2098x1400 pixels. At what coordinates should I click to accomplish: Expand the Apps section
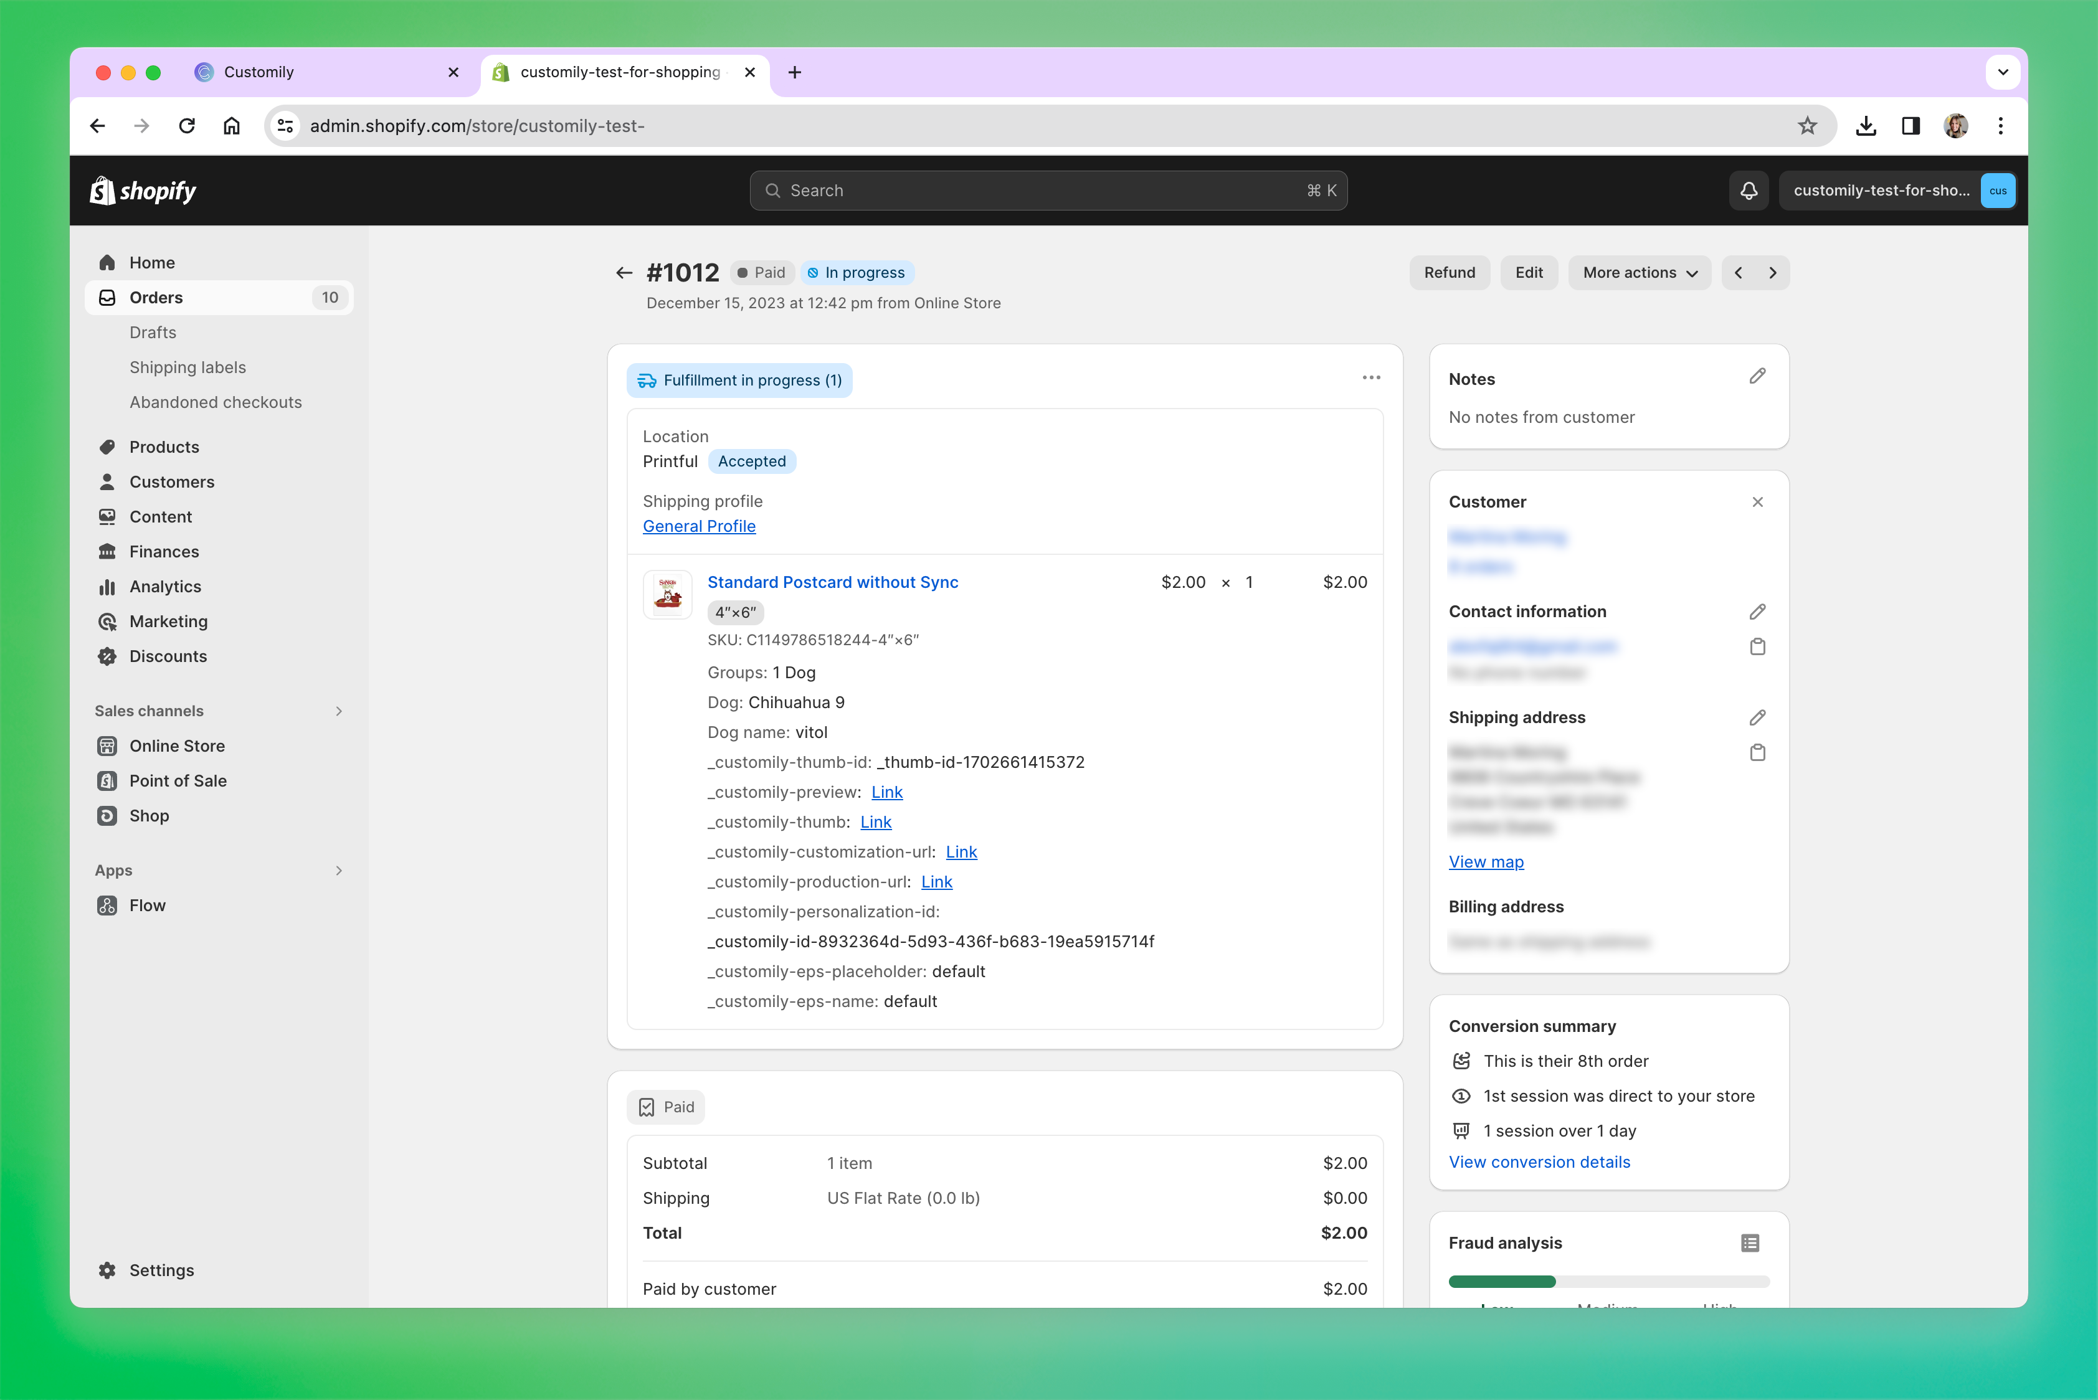pos(338,869)
